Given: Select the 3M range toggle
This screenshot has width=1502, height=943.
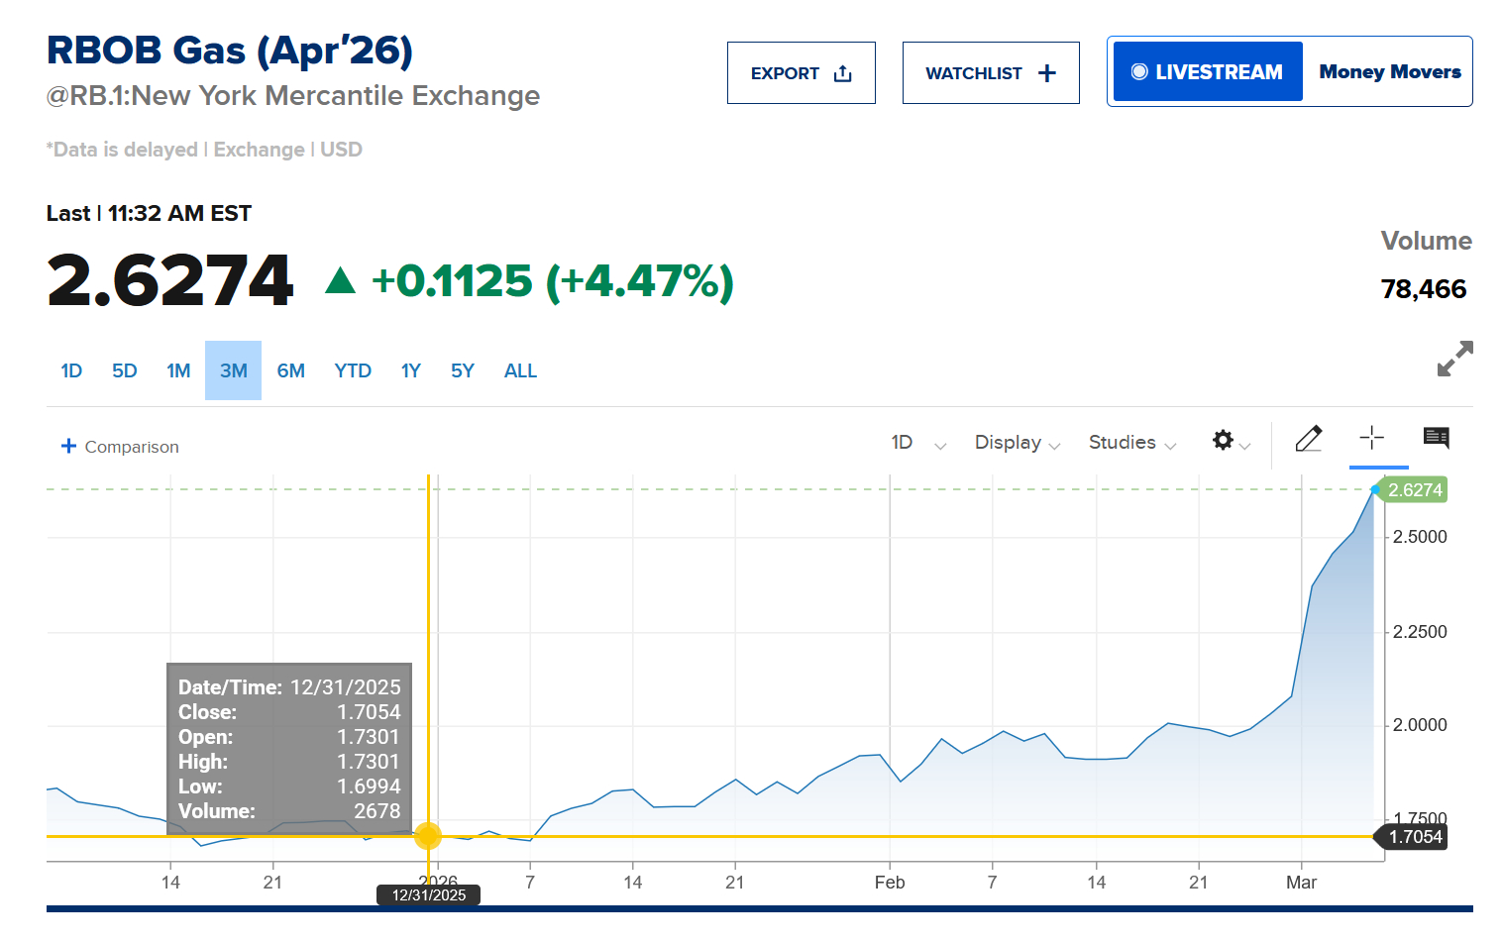Looking at the screenshot, I should click(234, 371).
